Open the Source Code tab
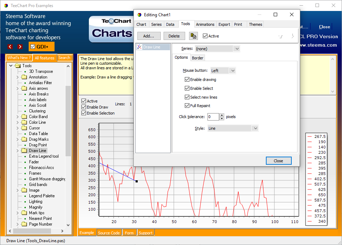 click(109, 233)
